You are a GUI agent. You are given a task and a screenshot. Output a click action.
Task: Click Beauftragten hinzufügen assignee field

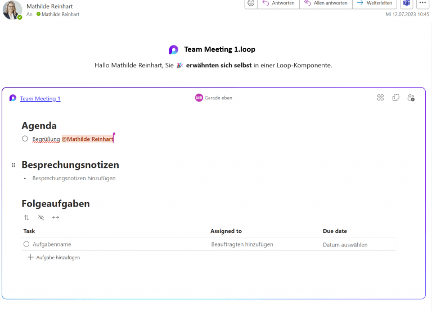[x=242, y=244]
